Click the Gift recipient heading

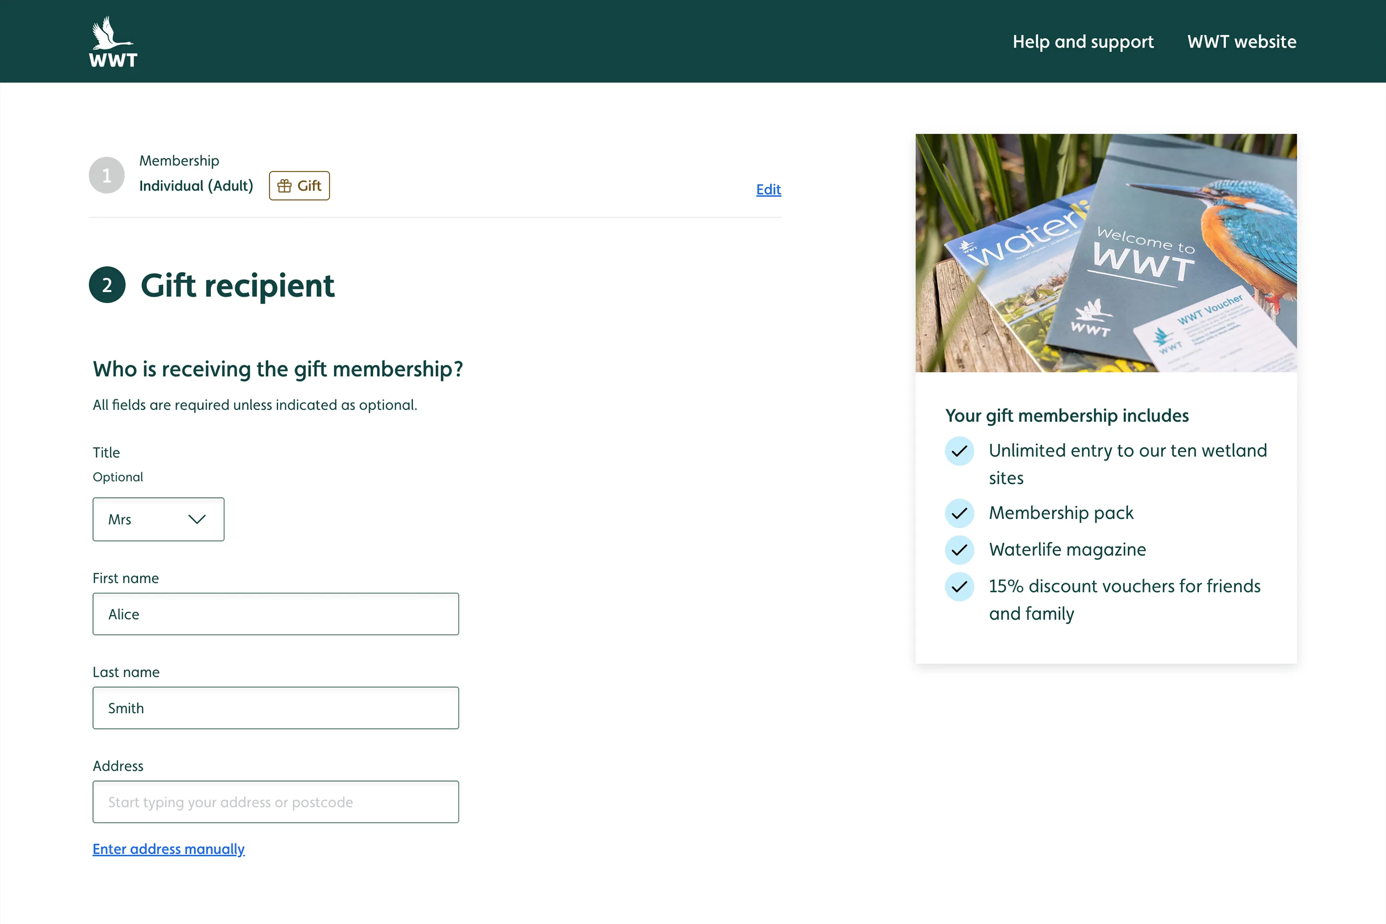point(237,286)
